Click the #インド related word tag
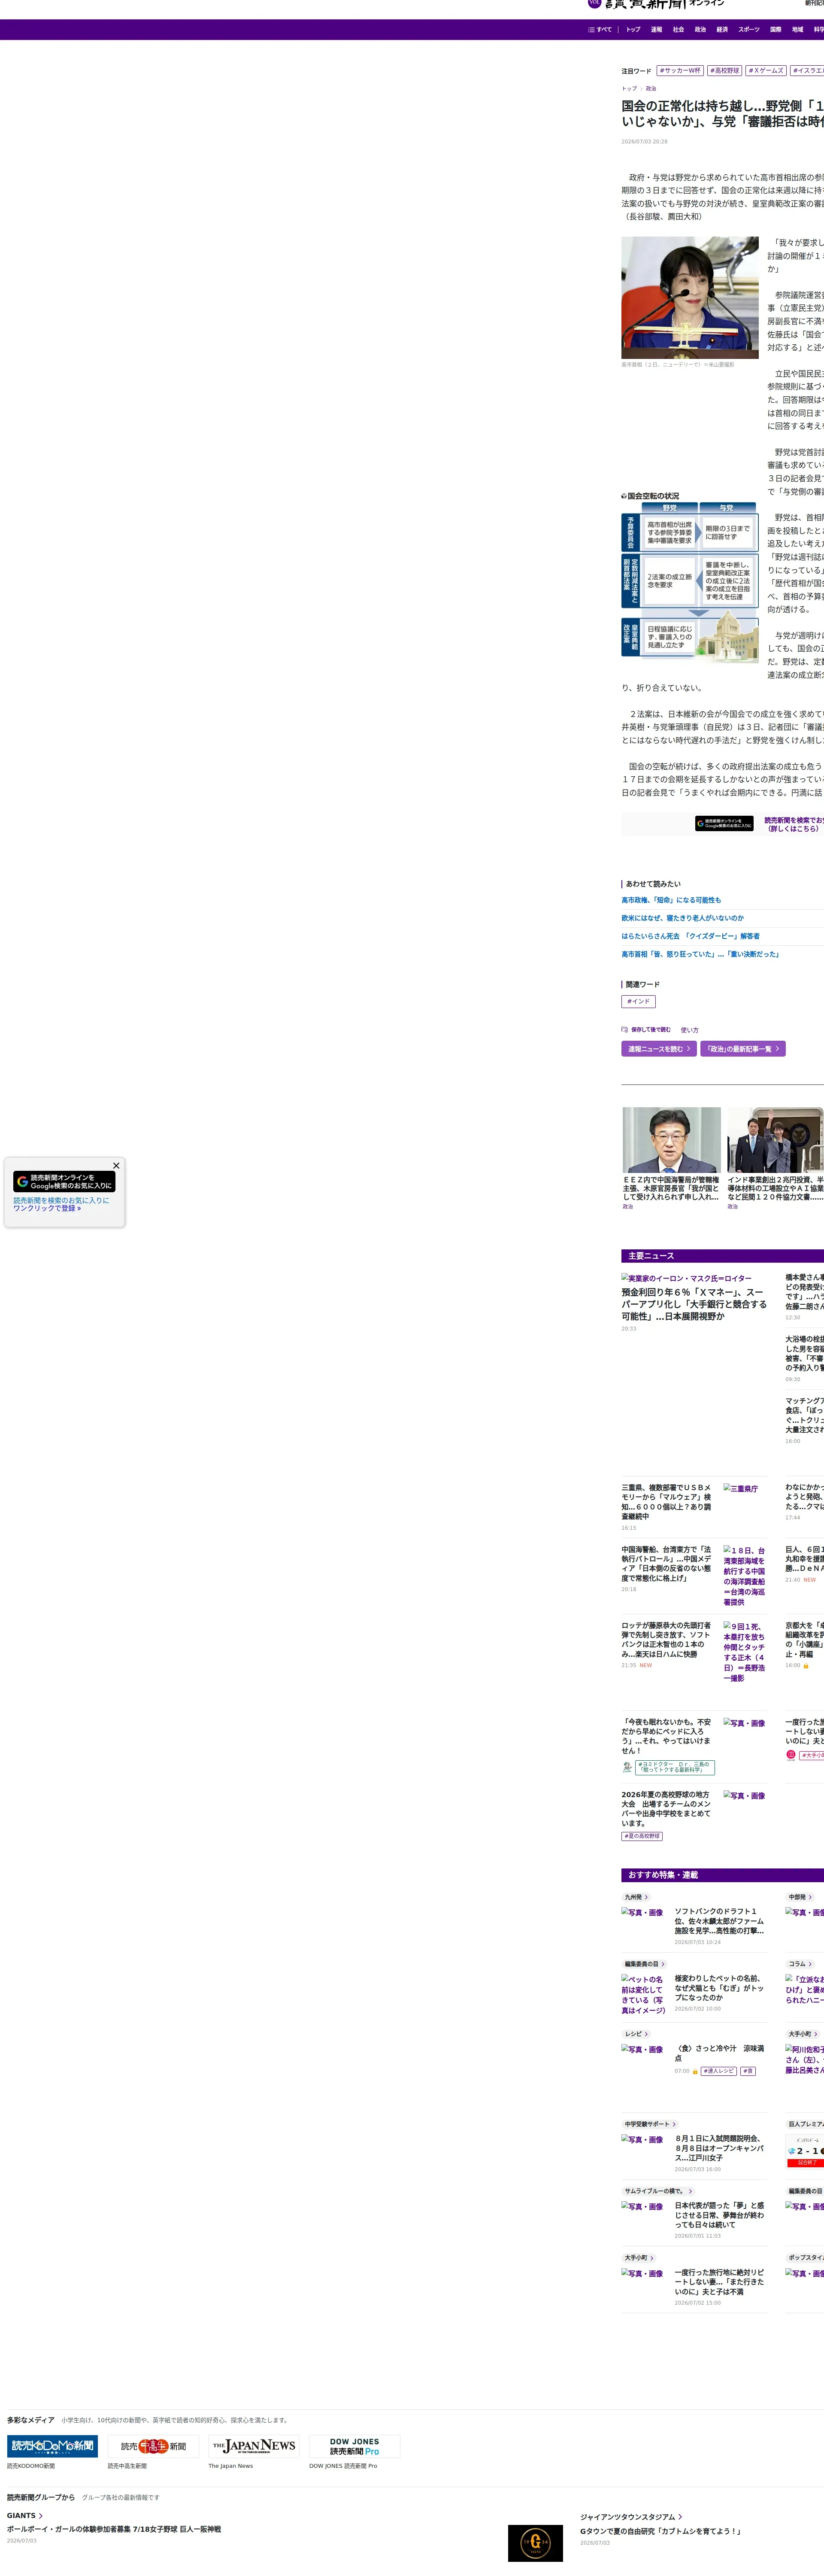 coord(638,1001)
